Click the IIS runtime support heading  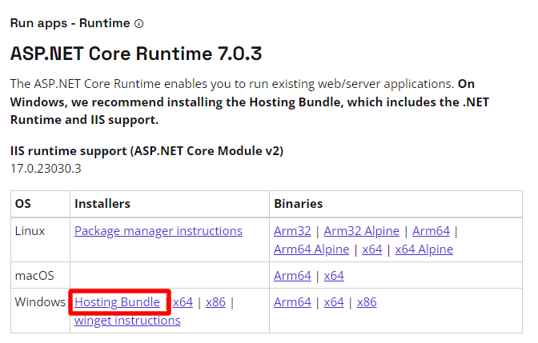[147, 151]
